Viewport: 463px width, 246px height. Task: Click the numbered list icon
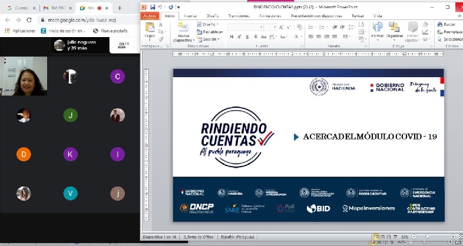[x=323, y=28]
